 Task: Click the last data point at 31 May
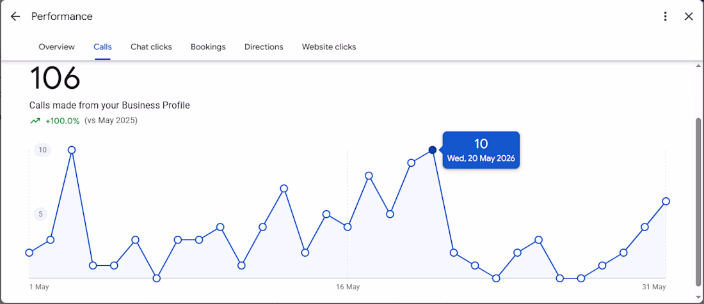tap(666, 201)
